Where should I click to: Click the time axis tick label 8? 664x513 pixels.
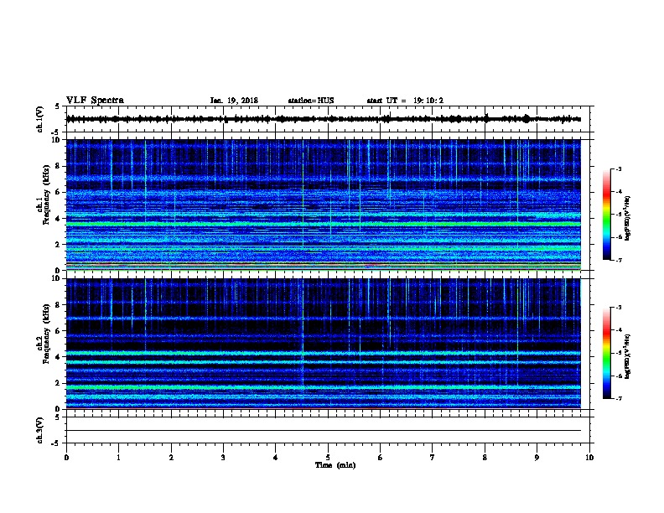pos(485,458)
